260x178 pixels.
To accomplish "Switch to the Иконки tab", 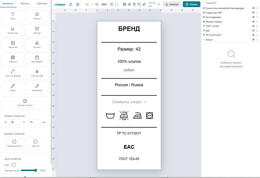I will [25, 3].
